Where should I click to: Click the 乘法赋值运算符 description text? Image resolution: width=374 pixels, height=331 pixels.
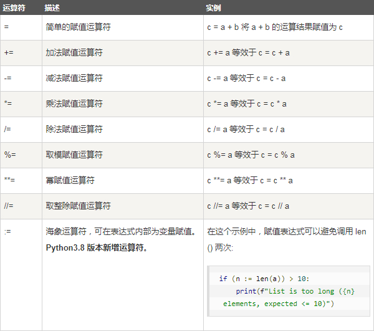(x=74, y=104)
